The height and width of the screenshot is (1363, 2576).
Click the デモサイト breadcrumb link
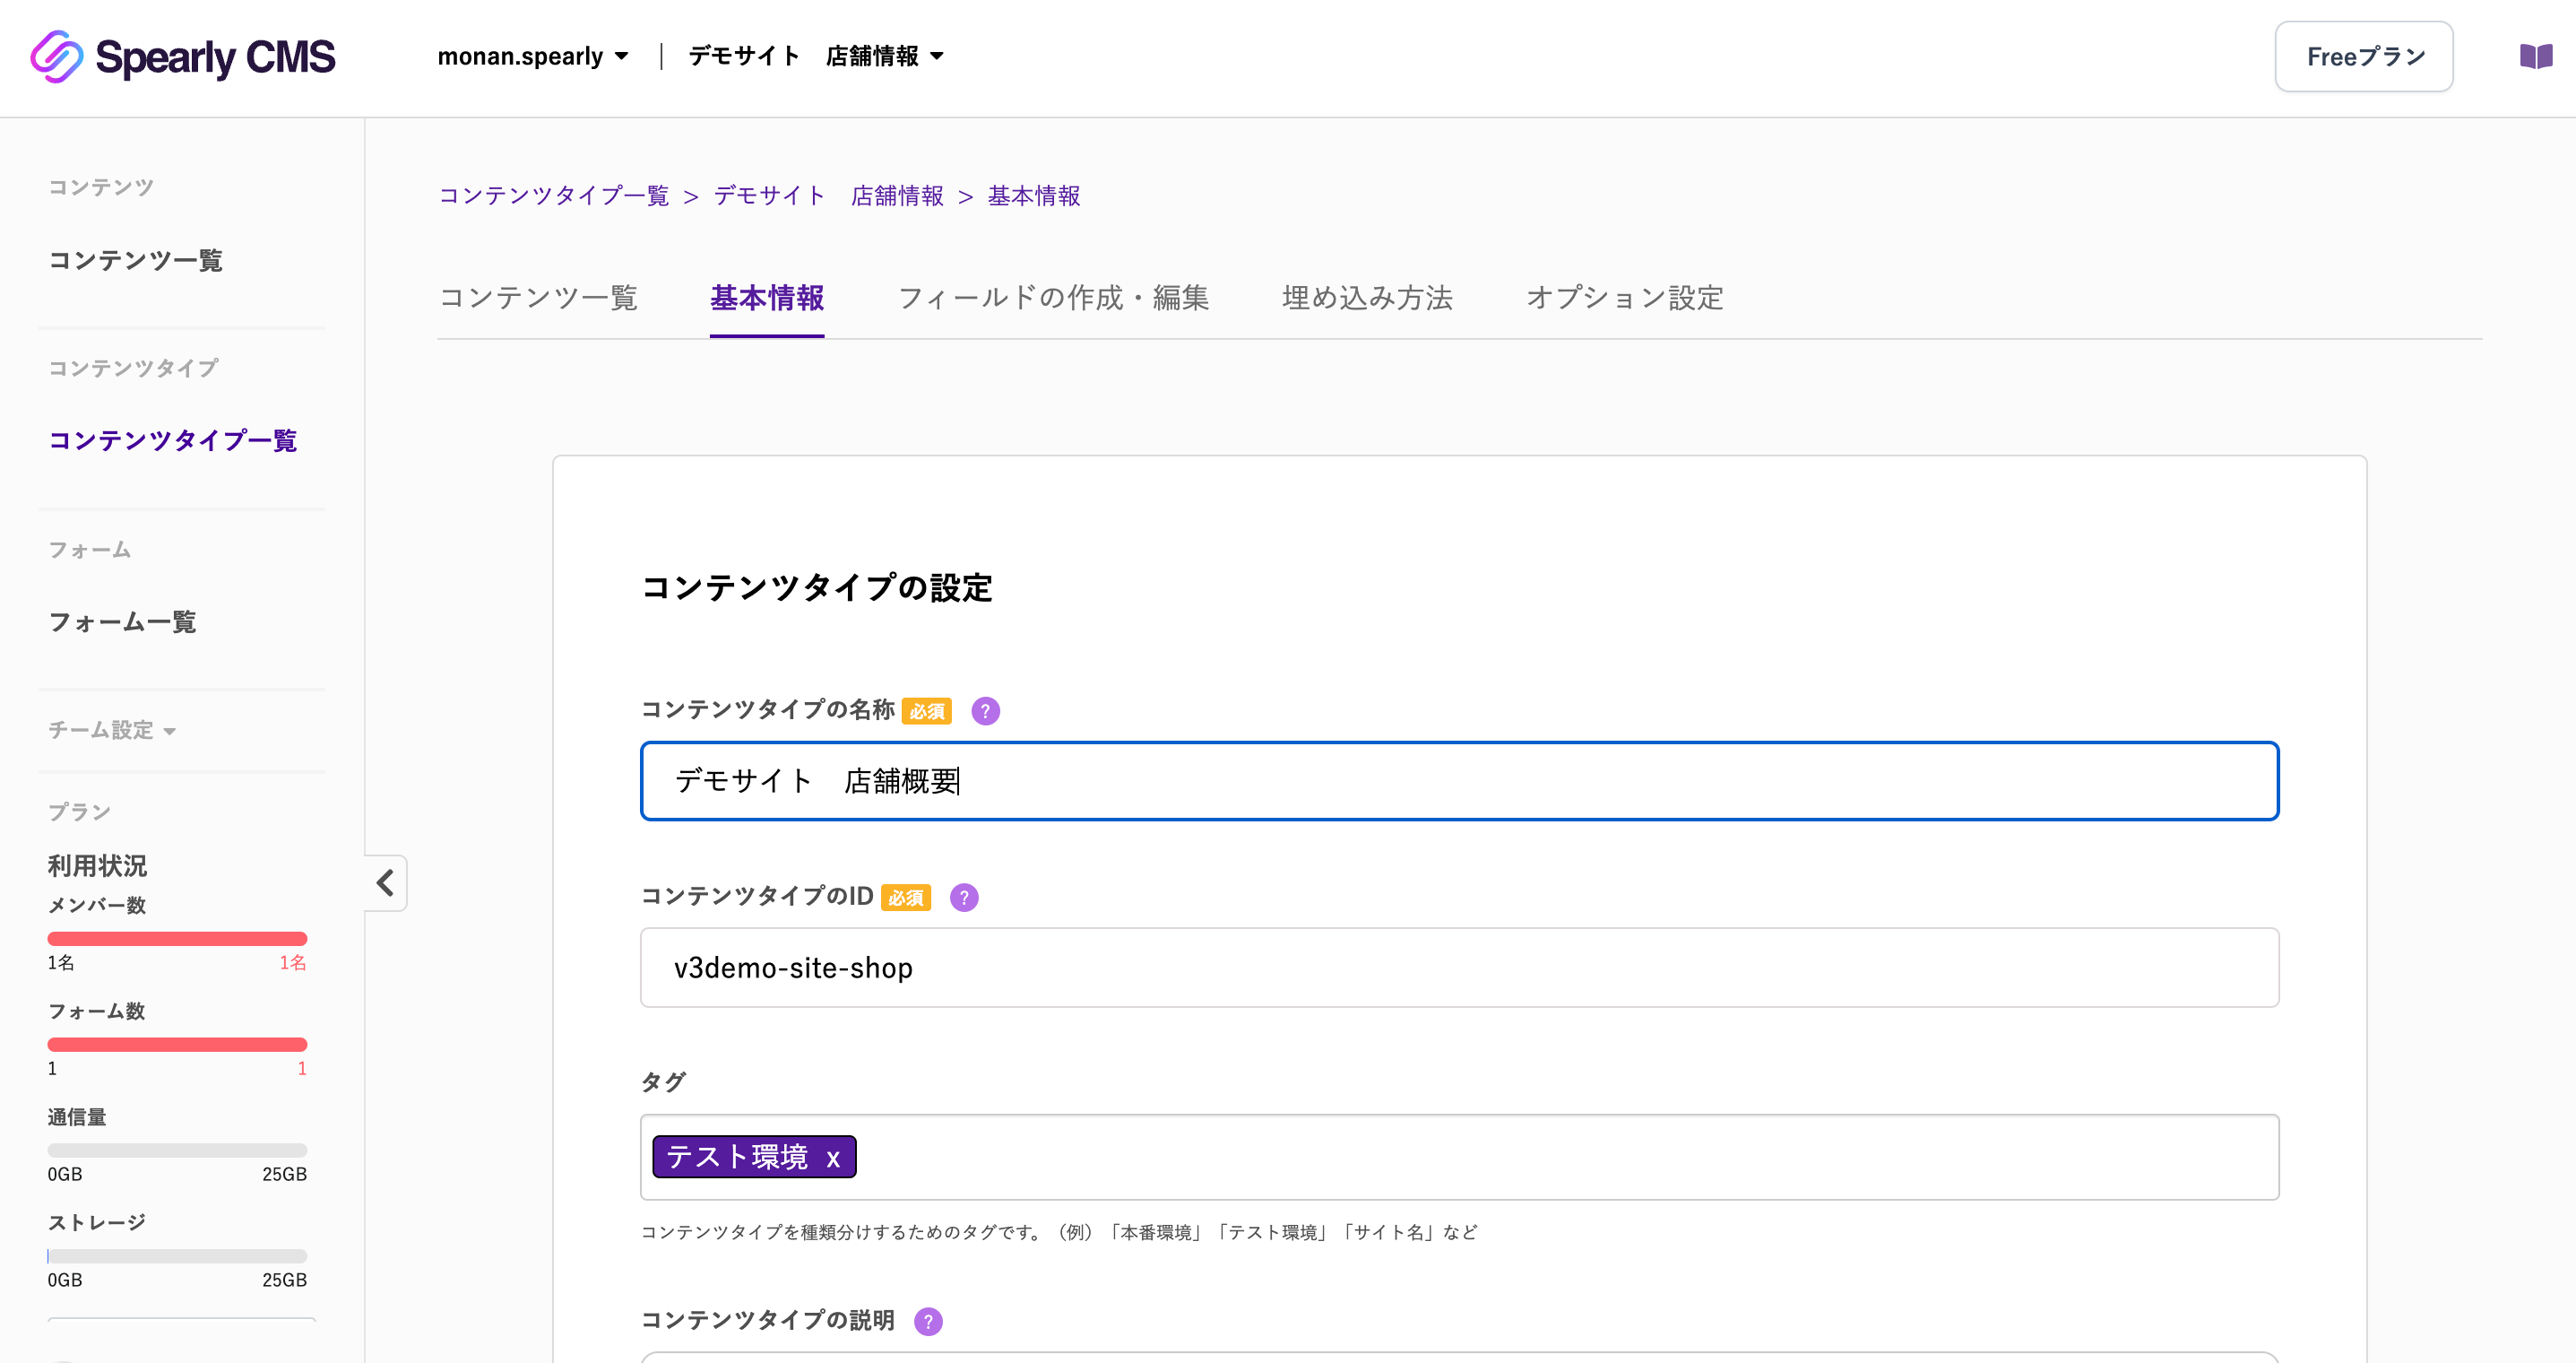pos(768,196)
